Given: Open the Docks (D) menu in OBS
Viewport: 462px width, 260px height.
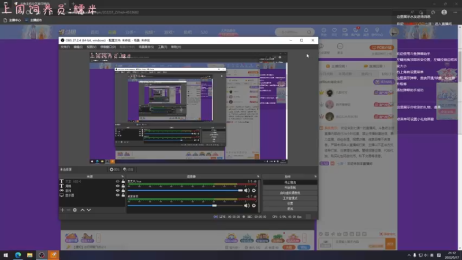Looking at the screenshot, I should [x=108, y=47].
